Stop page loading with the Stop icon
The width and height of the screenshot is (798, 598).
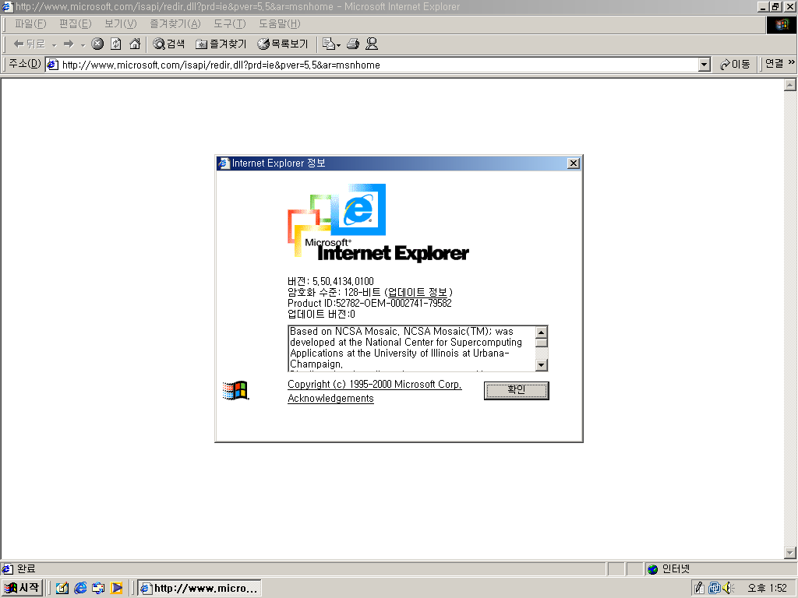tap(97, 44)
